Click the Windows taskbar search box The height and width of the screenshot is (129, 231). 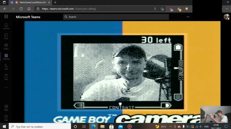click(40, 126)
